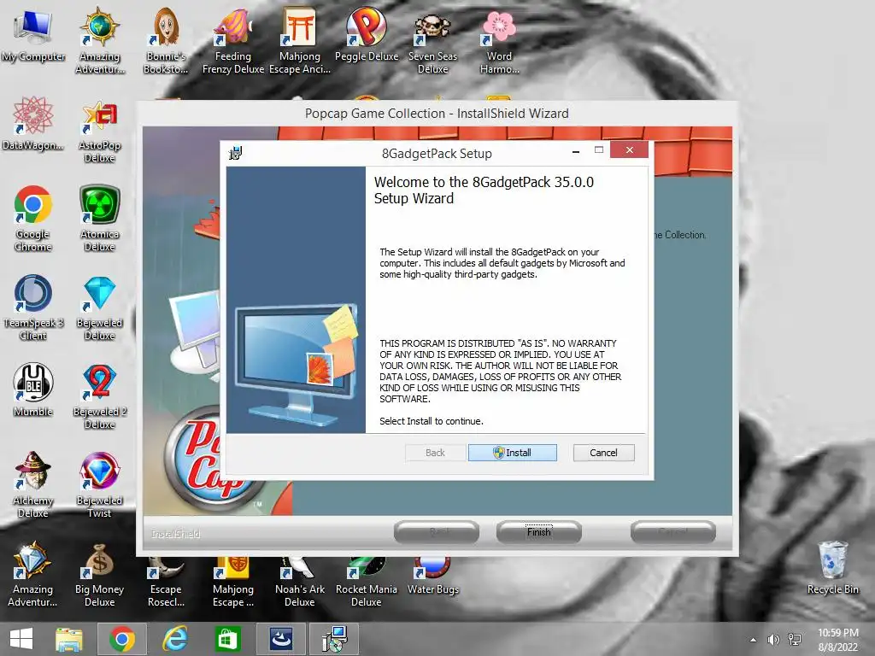875x656 pixels.
Task: Select the TeamSpeak 3 Client shortcut
Action: (x=33, y=307)
